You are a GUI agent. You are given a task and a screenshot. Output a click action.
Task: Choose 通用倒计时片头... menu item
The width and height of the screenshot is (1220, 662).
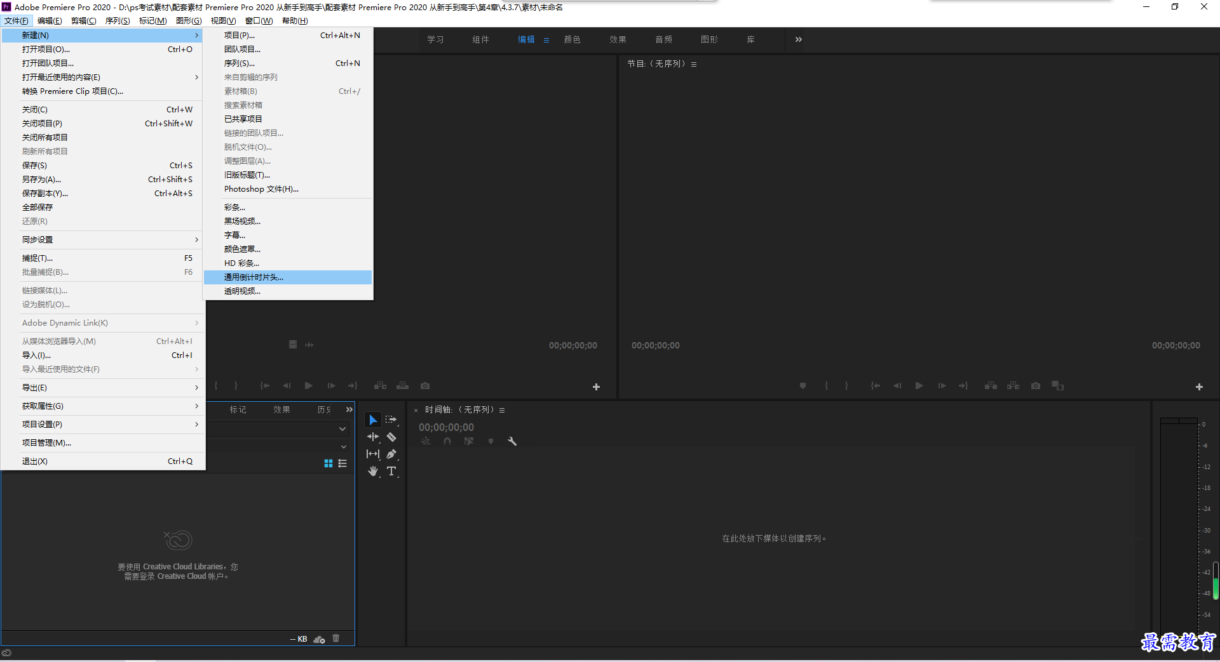(288, 277)
